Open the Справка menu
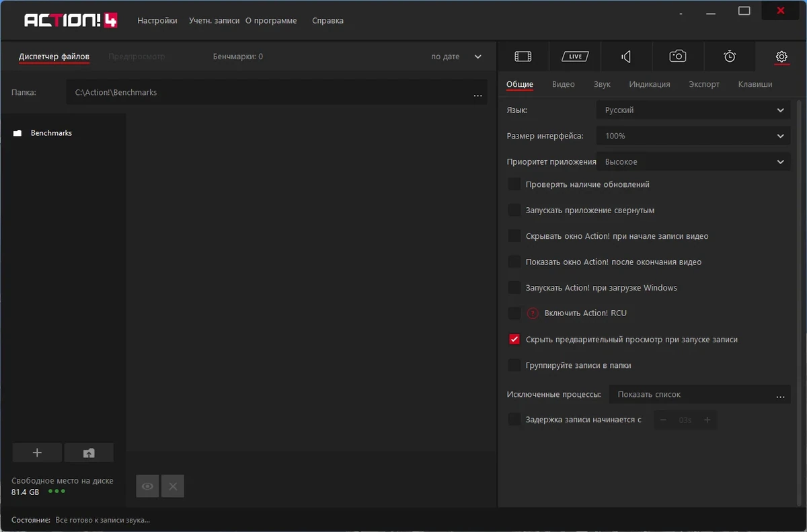The image size is (807, 532). 328,21
